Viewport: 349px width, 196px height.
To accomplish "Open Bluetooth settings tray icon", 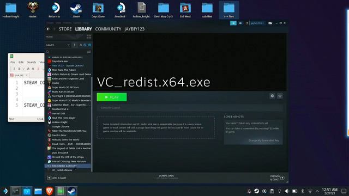I will coord(302,191).
